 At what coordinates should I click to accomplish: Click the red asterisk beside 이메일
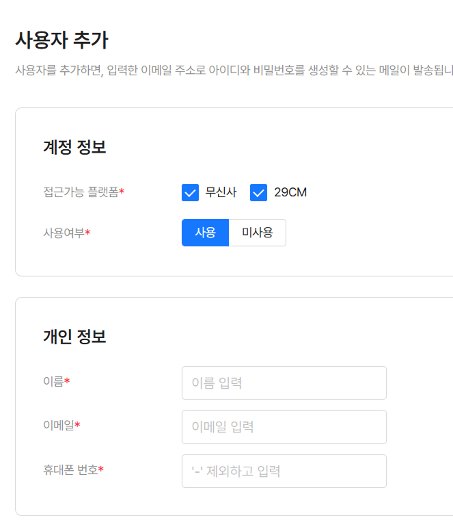pos(77,425)
